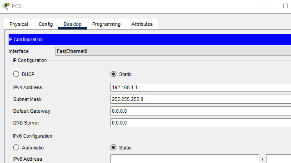Select the Desktop tab

click(72, 24)
